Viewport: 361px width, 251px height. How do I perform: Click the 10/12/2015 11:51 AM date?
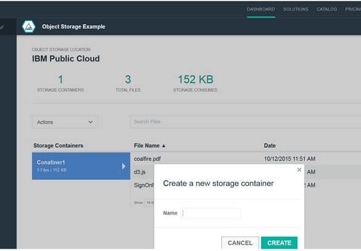(x=289, y=159)
